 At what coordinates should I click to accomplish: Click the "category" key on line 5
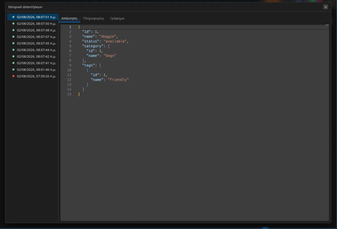click(93, 46)
